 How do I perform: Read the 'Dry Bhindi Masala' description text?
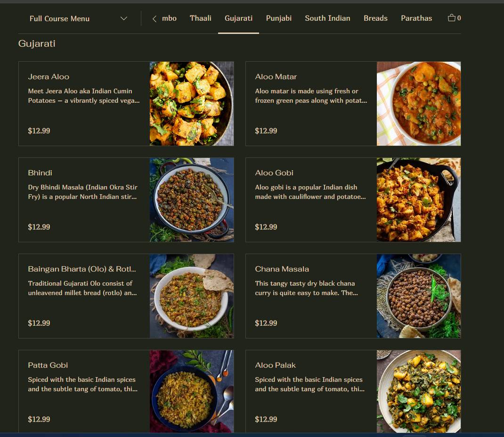tap(82, 192)
